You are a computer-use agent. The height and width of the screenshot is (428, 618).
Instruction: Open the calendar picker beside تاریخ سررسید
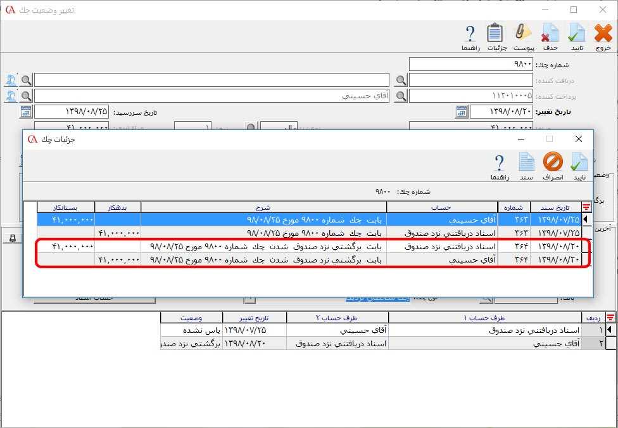26,112
